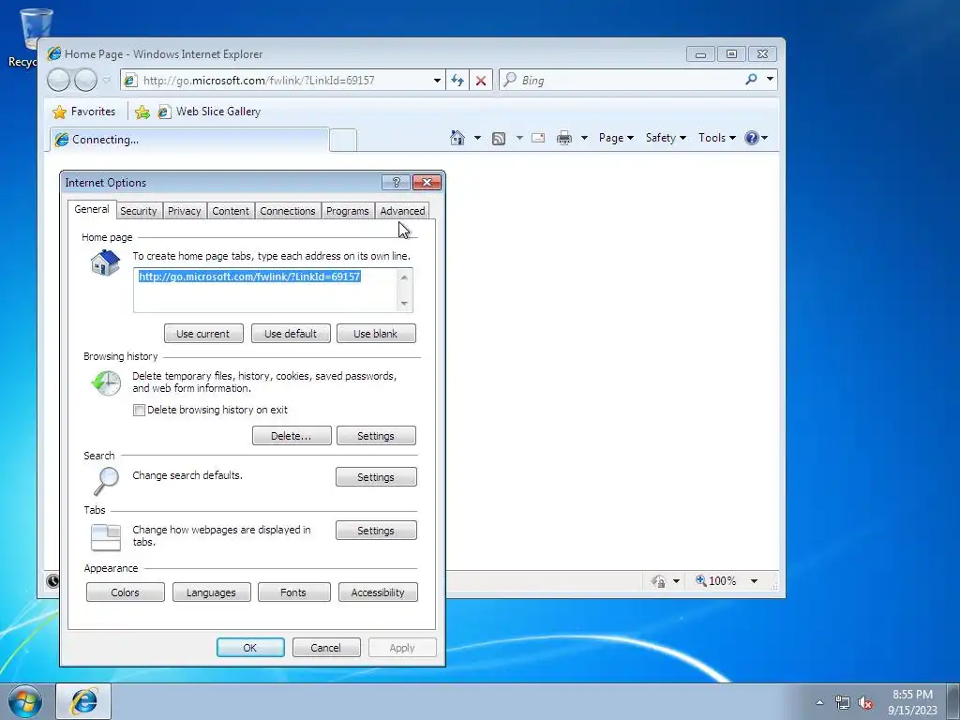Open Tabs Settings button
This screenshot has width=960, height=720.
pyautogui.click(x=376, y=531)
